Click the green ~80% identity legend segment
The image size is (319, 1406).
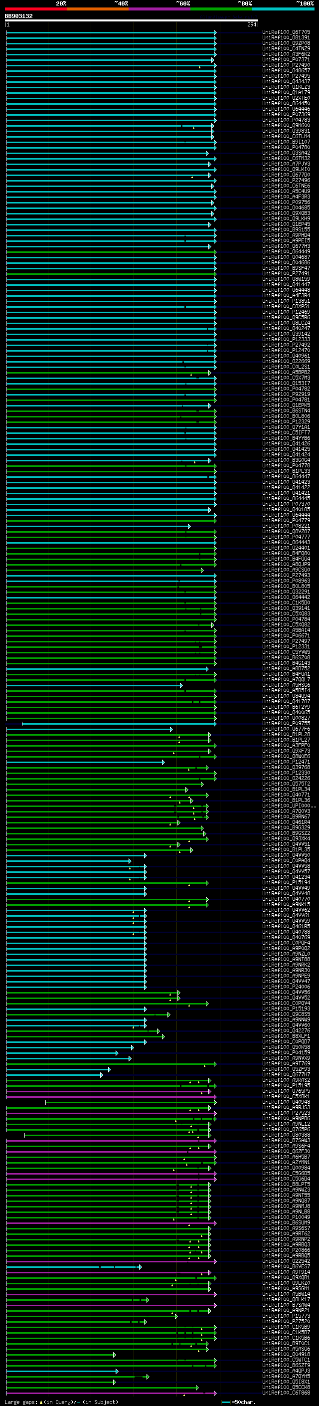pyautogui.click(x=221, y=9)
